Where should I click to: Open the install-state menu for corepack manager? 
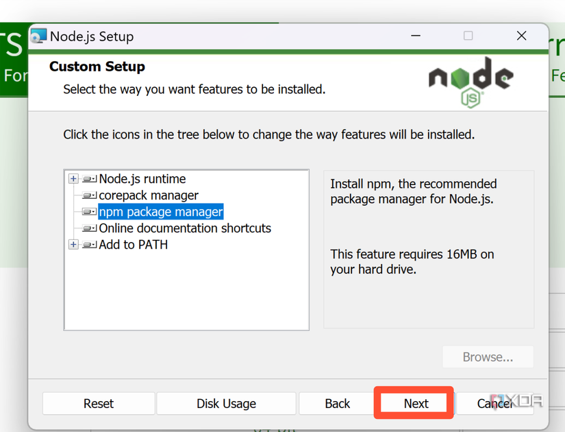point(88,195)
